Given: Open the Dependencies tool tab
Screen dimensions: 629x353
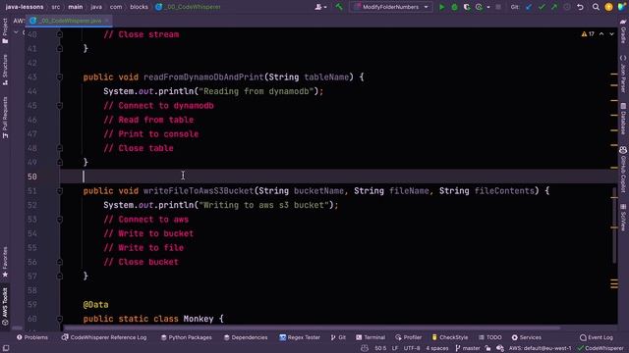Looking at the screenshot, I should [x=245, y=337].
